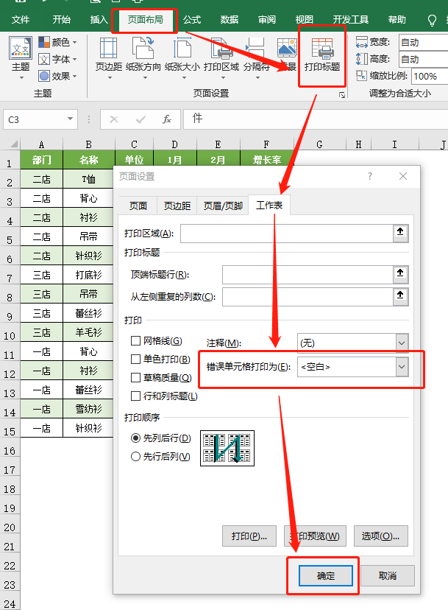Click collapse button beside 打印区域 field
The width and height of the screenshot is (448, 610).
pyautogui.click(x=400, y=233)
